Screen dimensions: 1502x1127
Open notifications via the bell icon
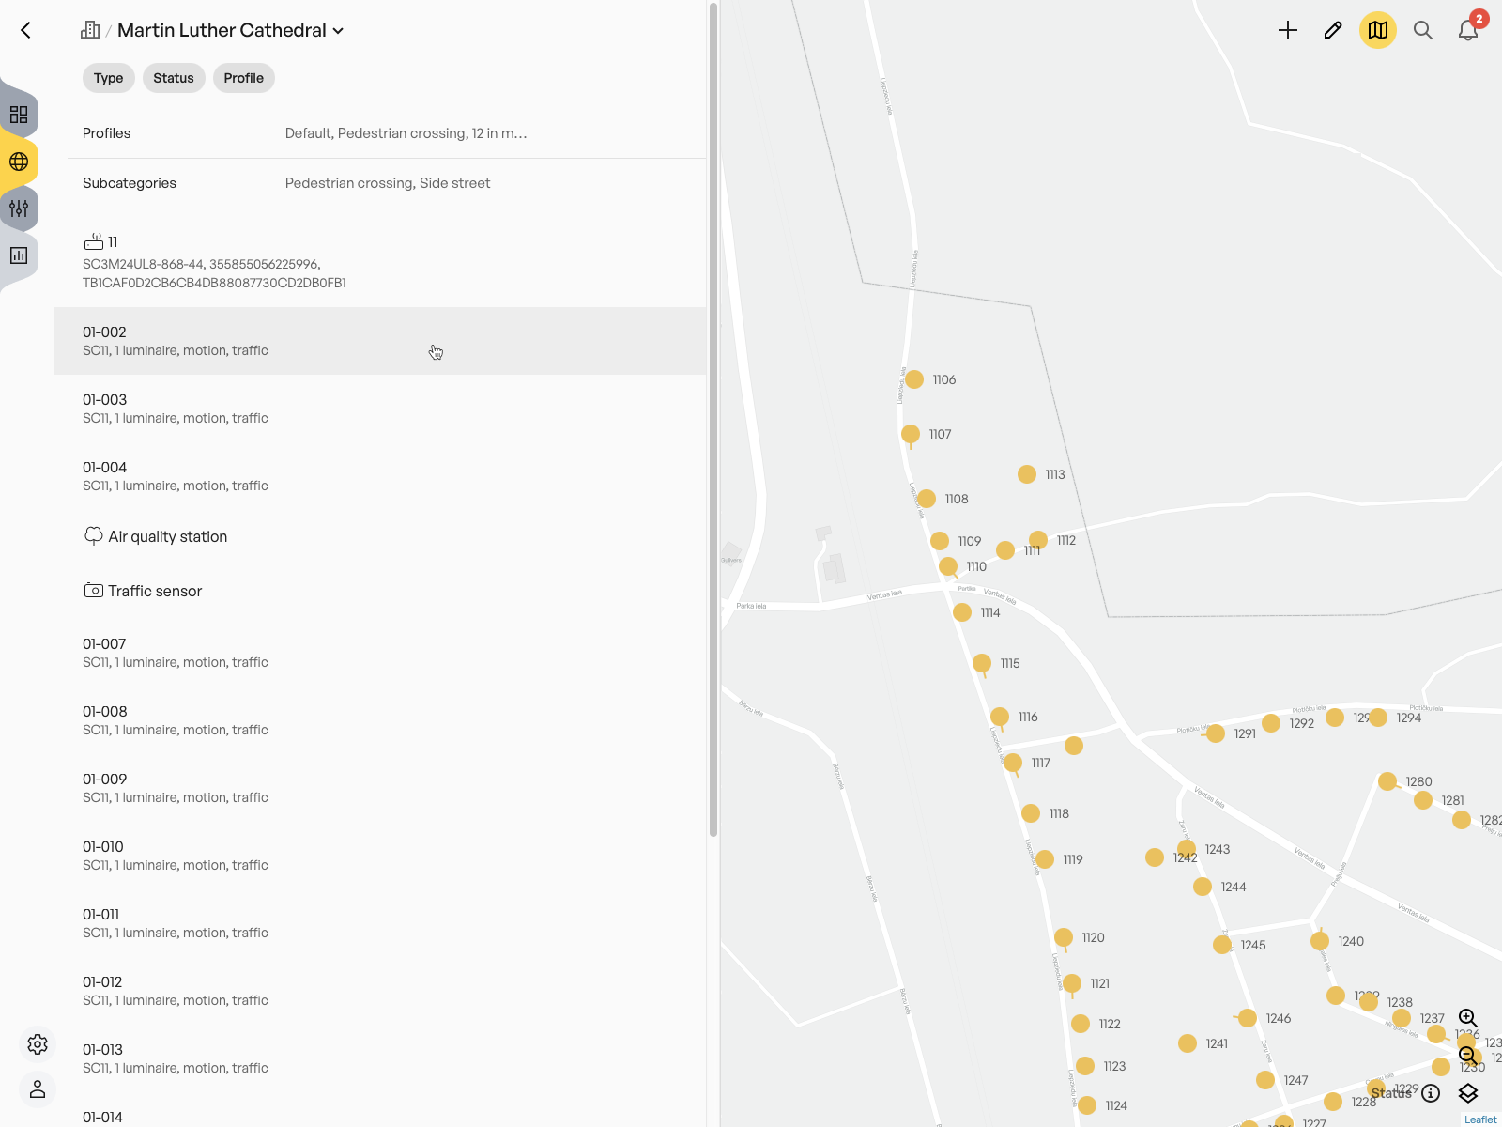click(x=1466, y=32)
